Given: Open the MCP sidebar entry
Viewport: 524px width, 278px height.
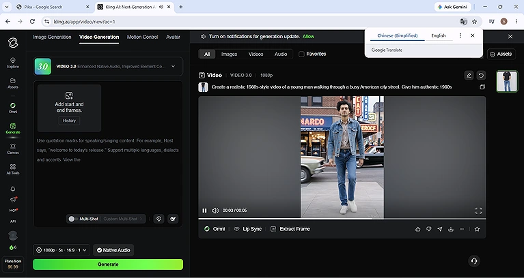Looking at the screenshot, I should [13, 211].
